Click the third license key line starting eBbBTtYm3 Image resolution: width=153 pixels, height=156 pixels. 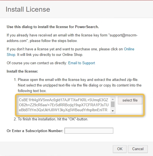coord(63,110)
